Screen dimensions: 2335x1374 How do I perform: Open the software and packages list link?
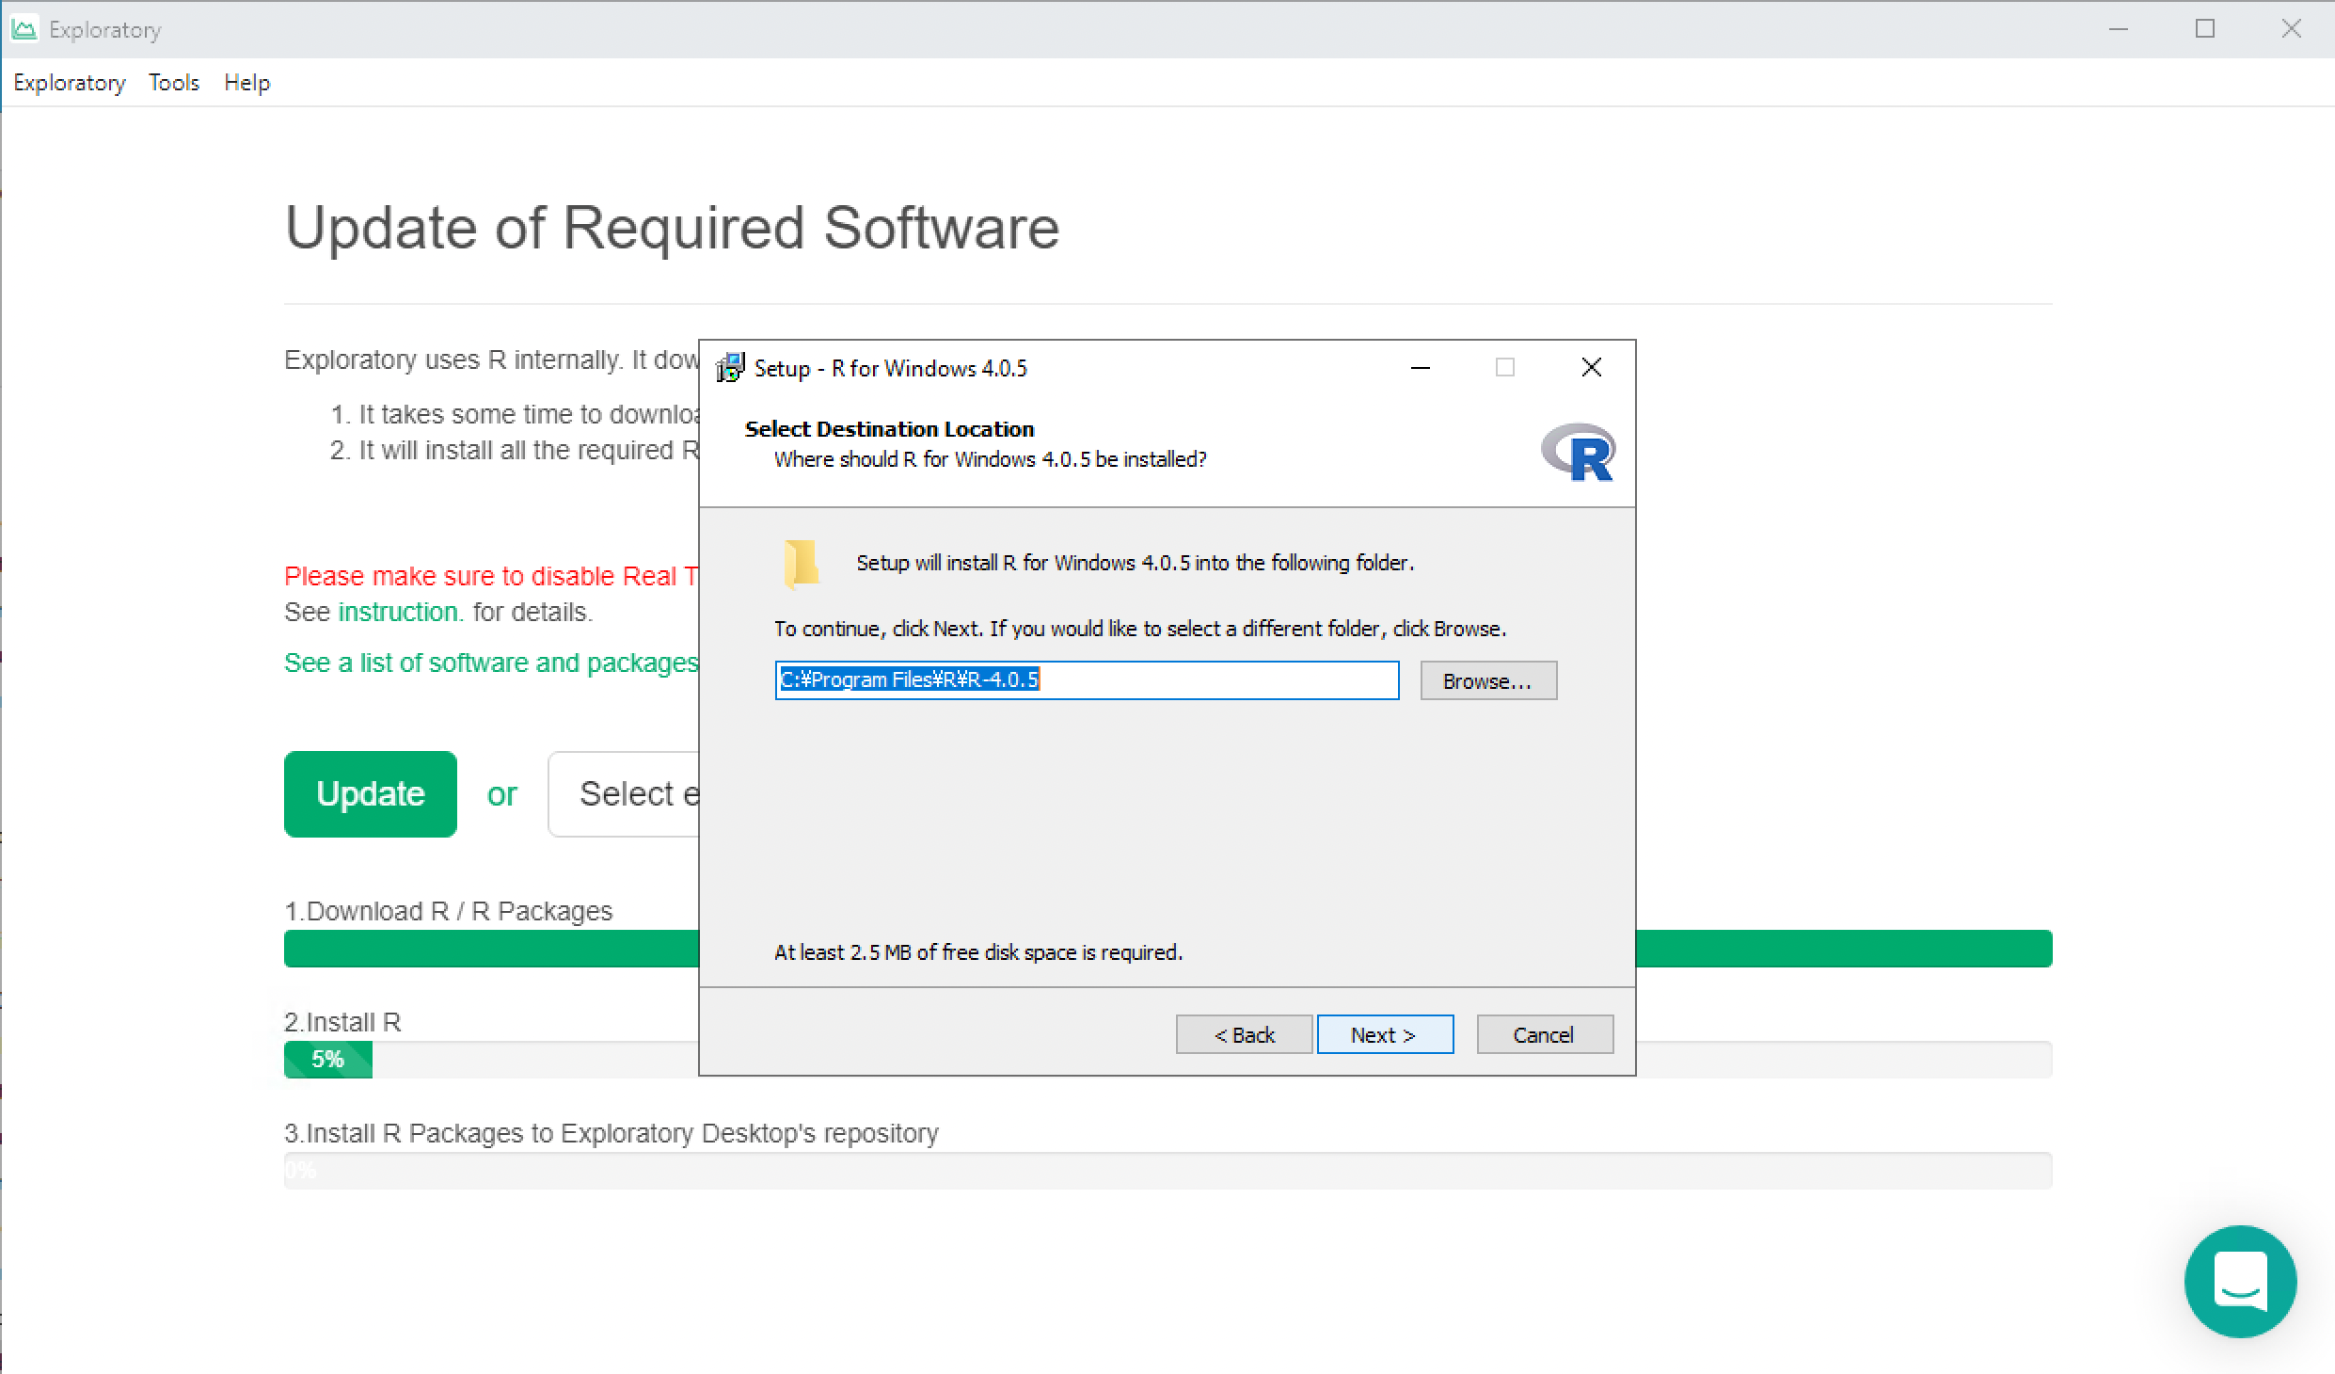tap(490, 663)
